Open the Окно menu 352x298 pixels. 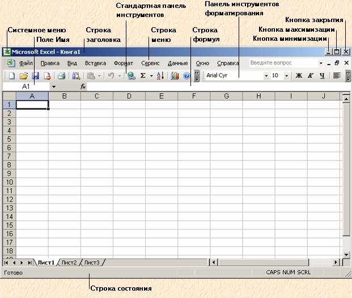click(202, 63)
